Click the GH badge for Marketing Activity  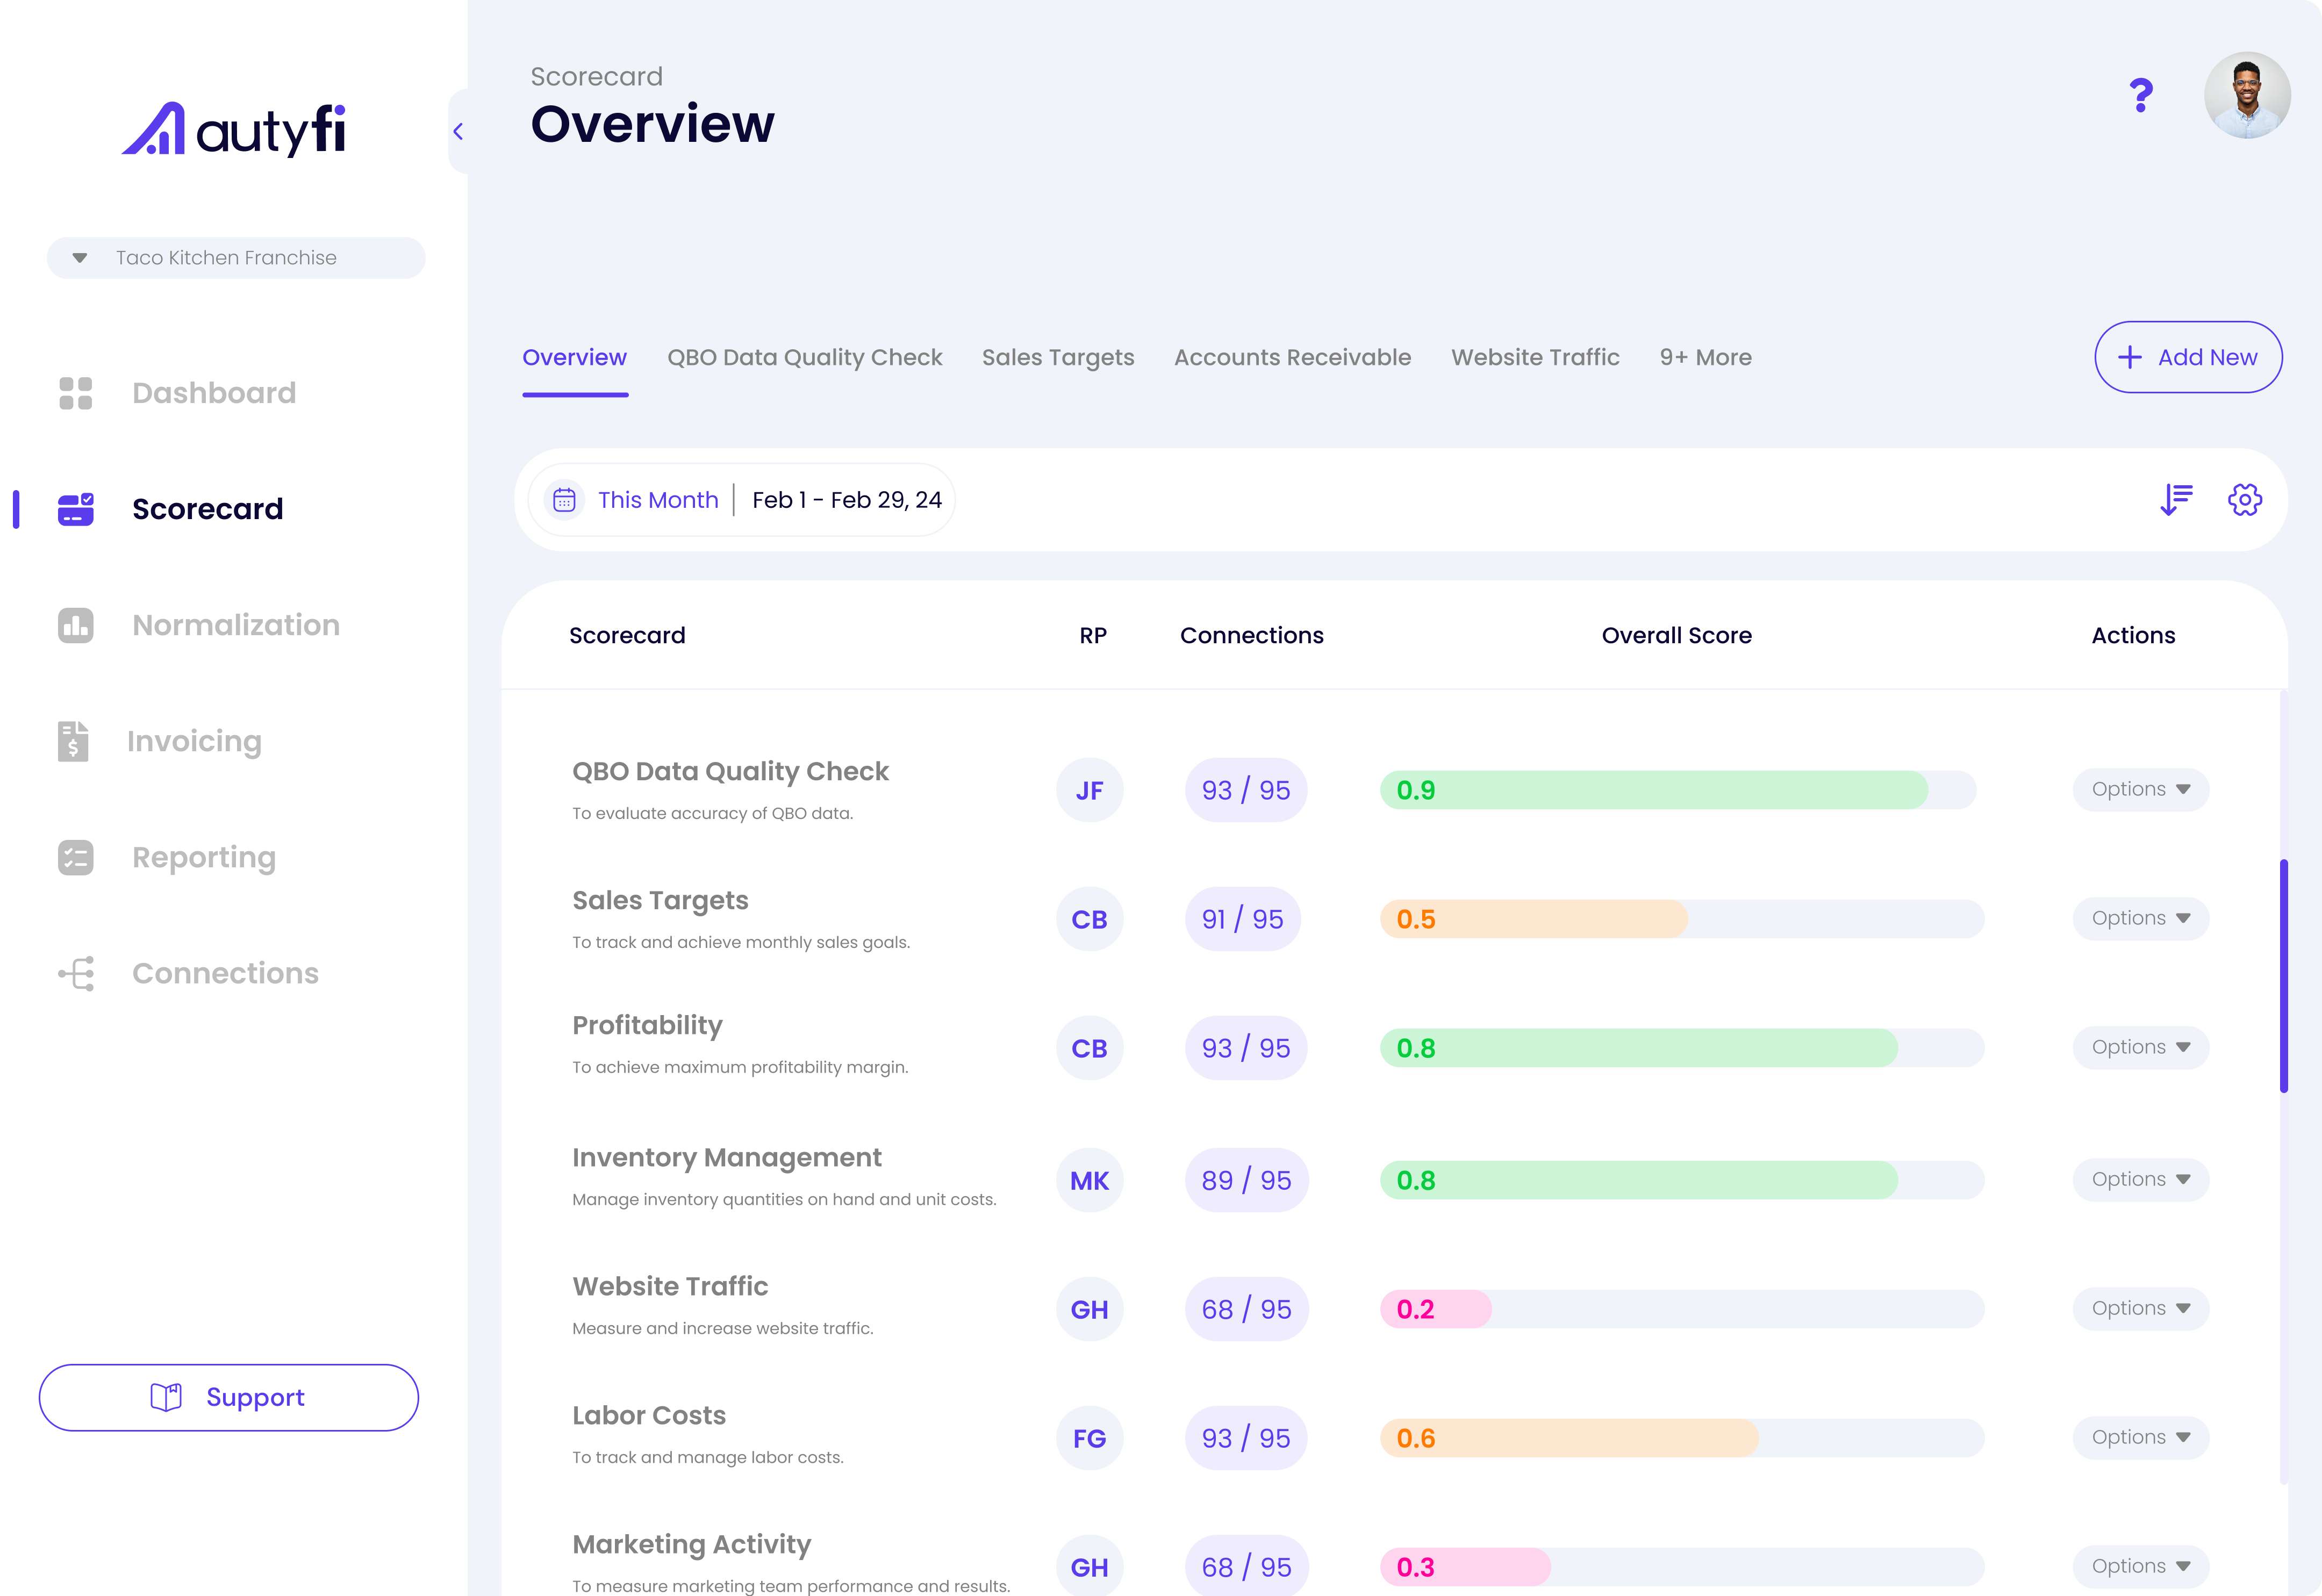1089,1567
